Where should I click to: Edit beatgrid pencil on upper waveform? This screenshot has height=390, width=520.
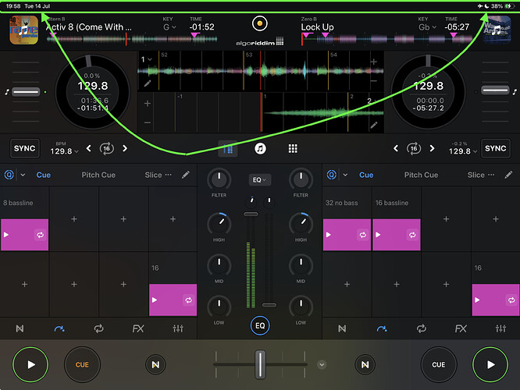point(148,83)
